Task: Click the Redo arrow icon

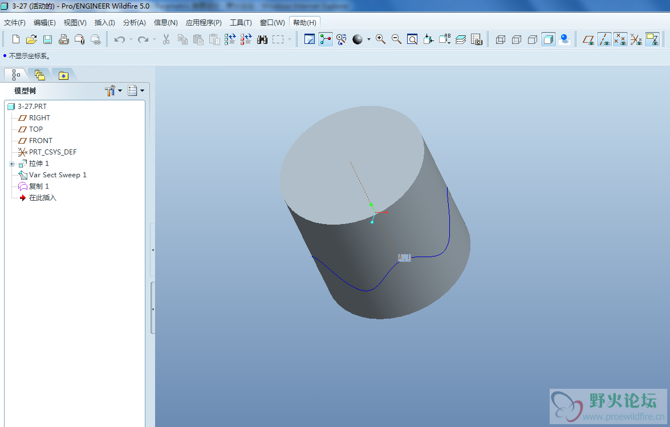Action: (x=143, y=40)
